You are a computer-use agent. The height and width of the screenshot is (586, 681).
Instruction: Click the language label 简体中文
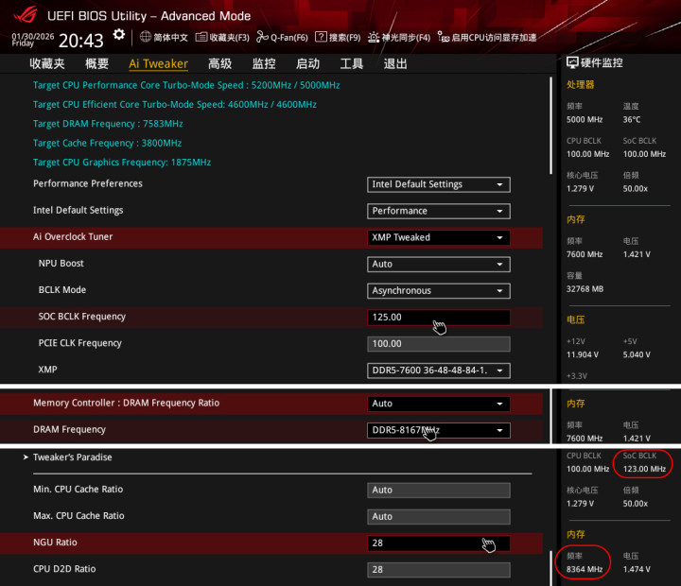(x=170, y=37)
